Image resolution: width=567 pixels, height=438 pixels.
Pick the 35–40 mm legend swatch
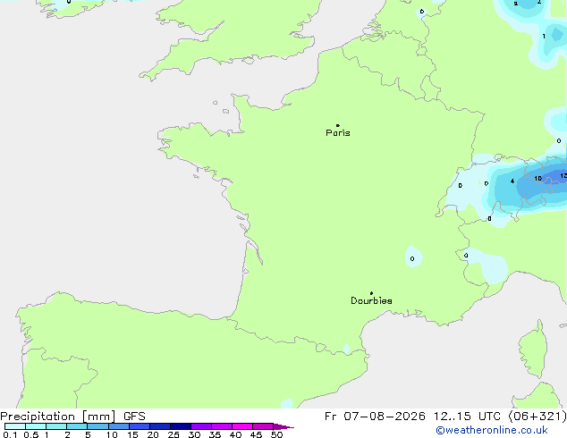tap(221, 426)
